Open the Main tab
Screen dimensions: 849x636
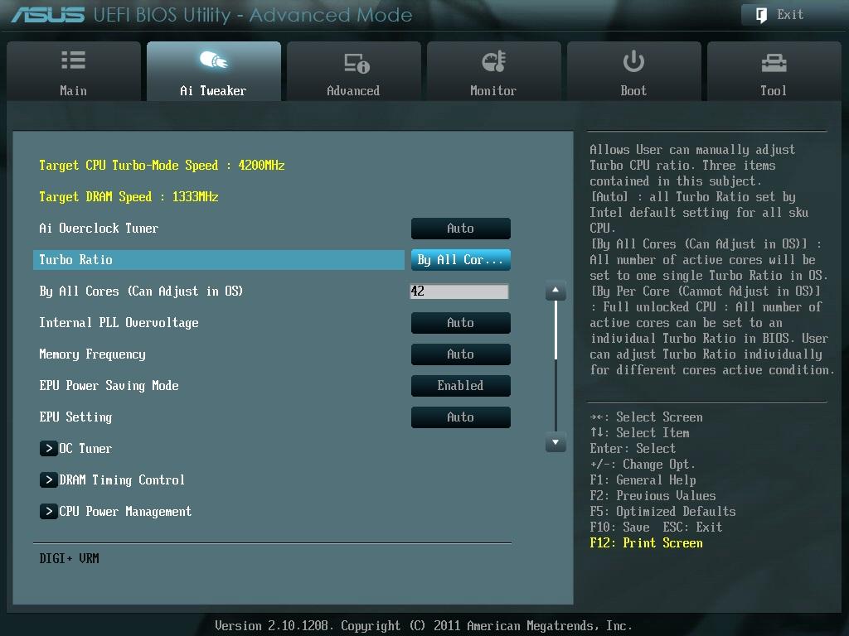[74, 71]
